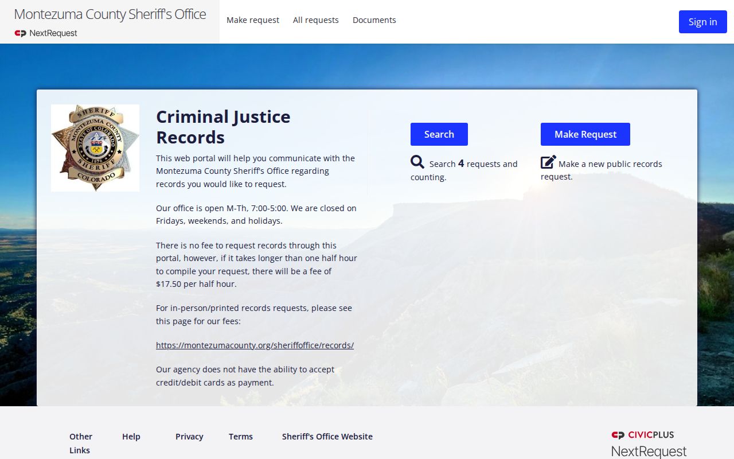Click the credit/debit cards payment notice
Screen dimensions: 734x459
point(245,376)
